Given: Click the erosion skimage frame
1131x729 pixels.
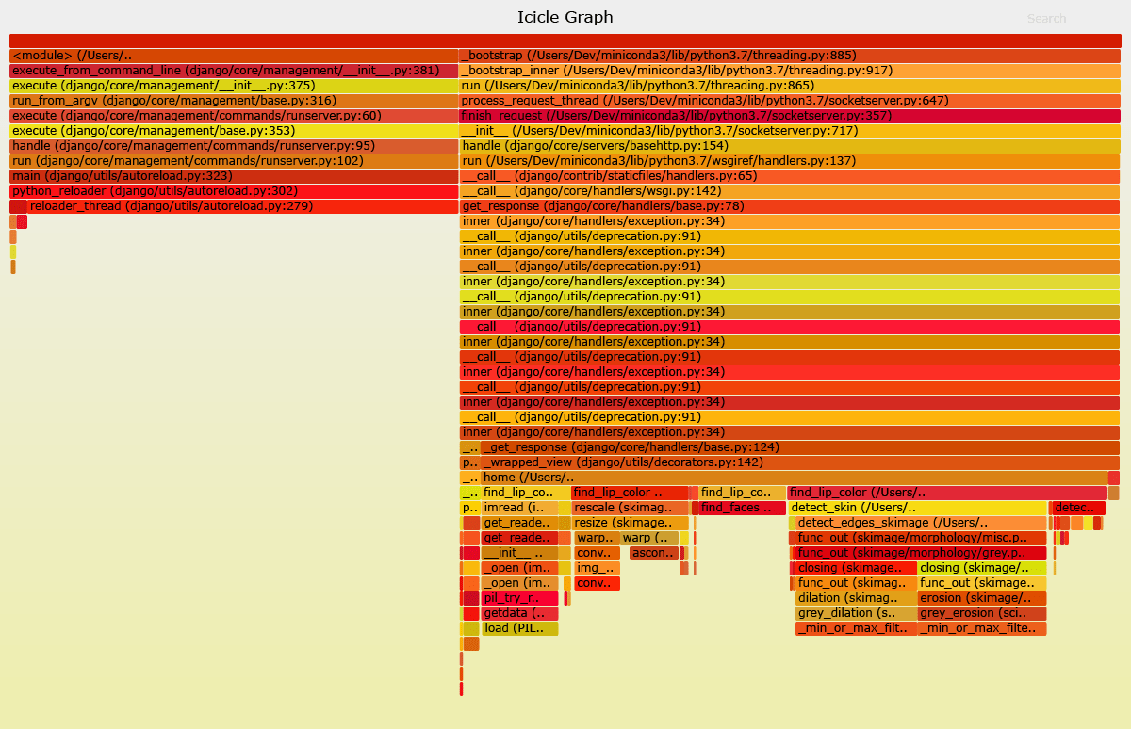Looking at the screenshot, I should pos(981,598).
